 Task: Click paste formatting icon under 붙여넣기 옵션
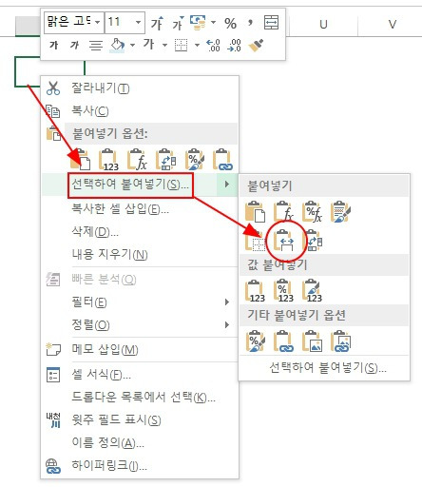tap(195, 160)
